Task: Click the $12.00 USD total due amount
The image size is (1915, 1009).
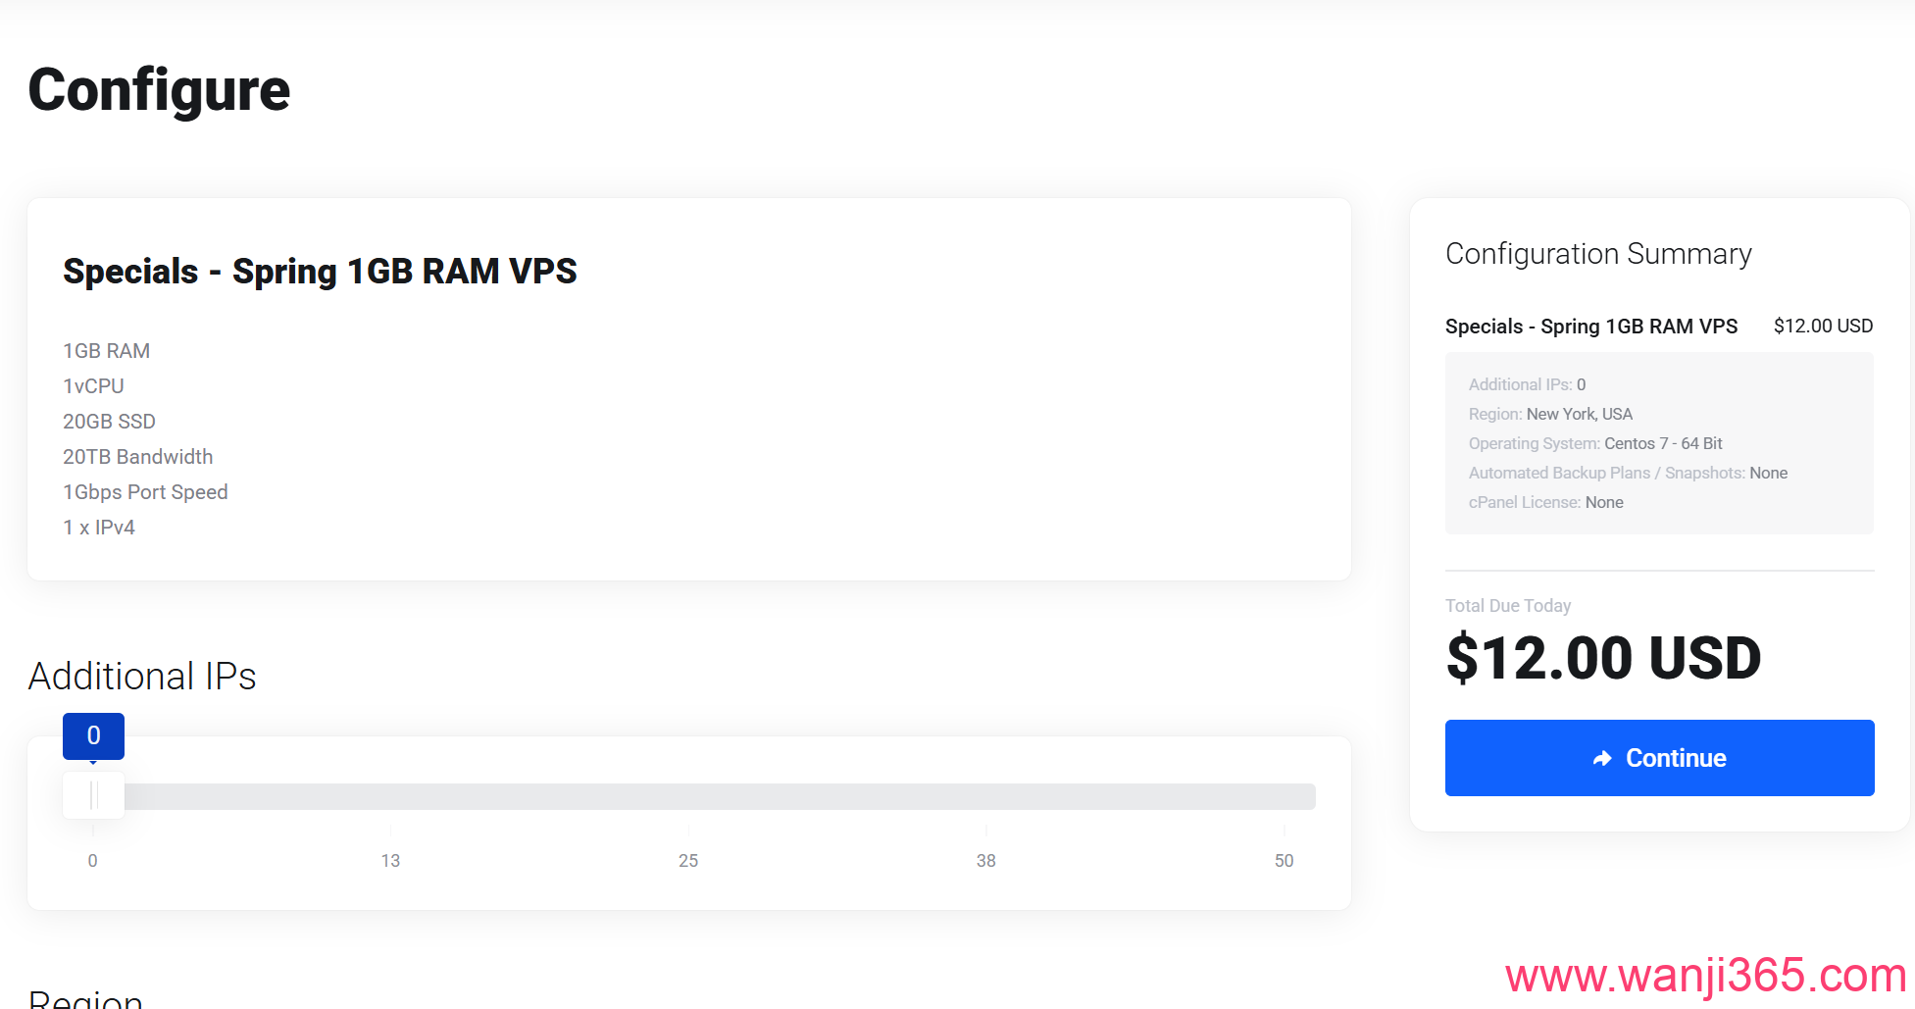Action: point(1603,658)
